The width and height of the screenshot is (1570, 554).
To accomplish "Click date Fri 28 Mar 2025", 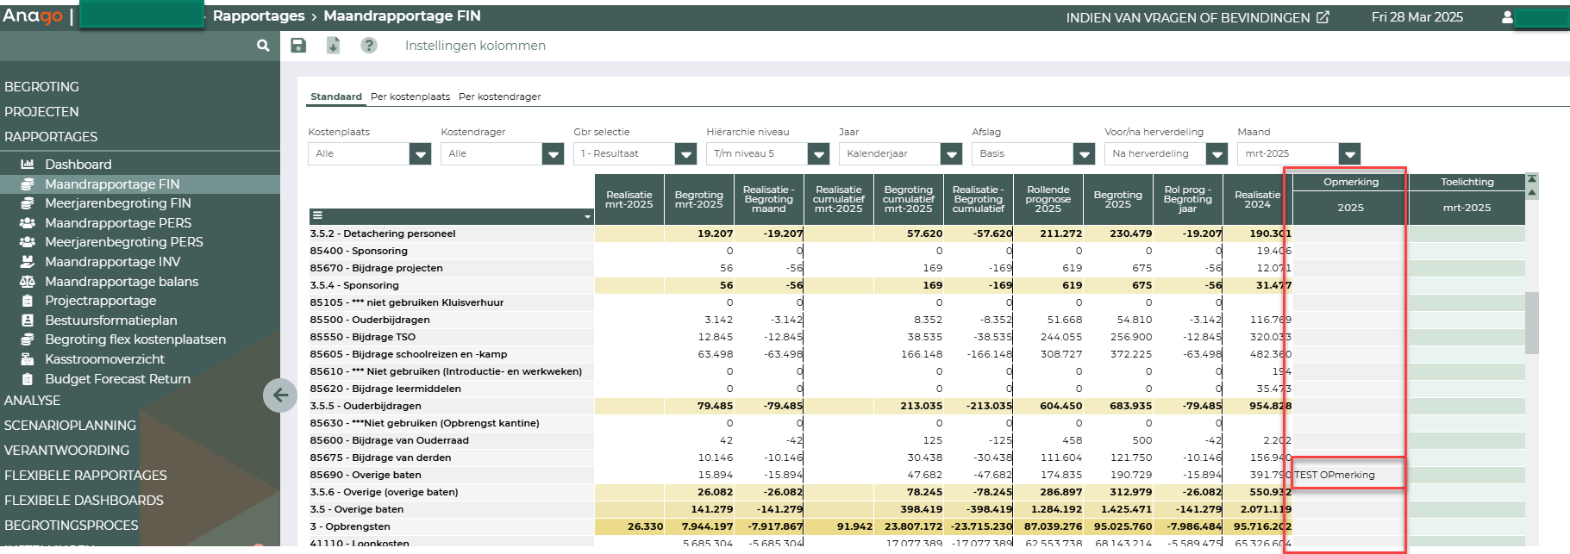I will point(1417,17).
